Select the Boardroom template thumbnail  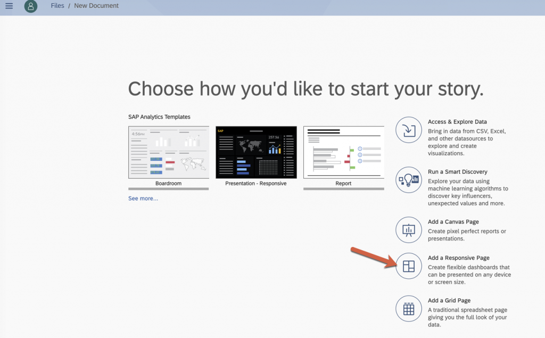[x=169, y=152]
